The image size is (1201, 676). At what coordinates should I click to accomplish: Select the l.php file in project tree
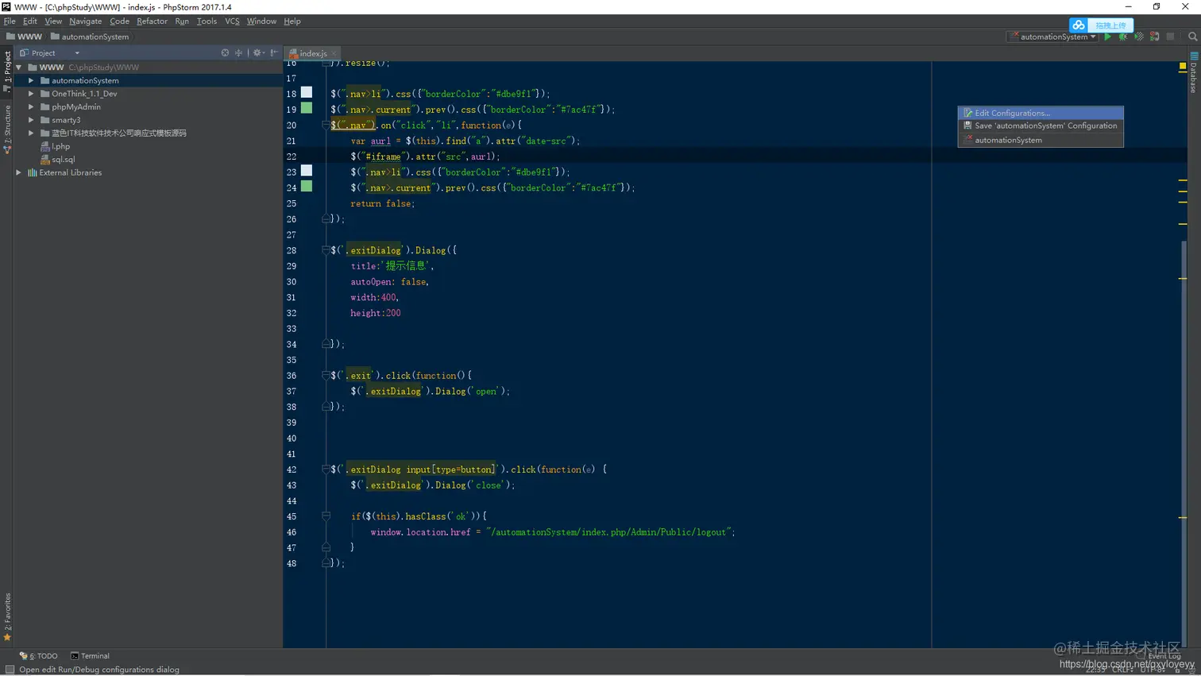tap(61, 146)
